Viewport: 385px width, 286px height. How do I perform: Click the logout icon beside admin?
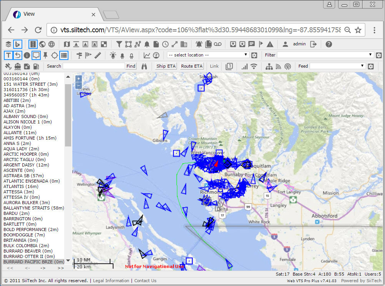click(x=313, y=44)
